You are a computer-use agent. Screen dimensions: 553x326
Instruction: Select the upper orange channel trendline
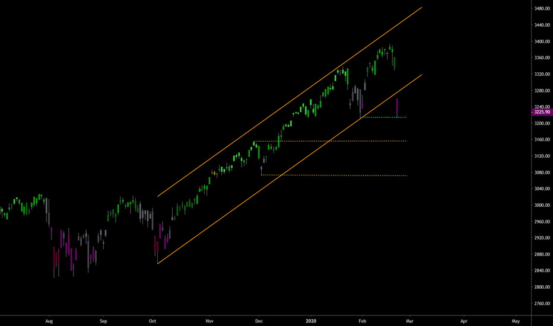click(x=289, y=102)
